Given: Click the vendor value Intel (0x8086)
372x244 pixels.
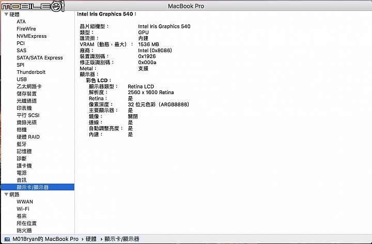Looking at the screenshot, I should tap(155, 50).
